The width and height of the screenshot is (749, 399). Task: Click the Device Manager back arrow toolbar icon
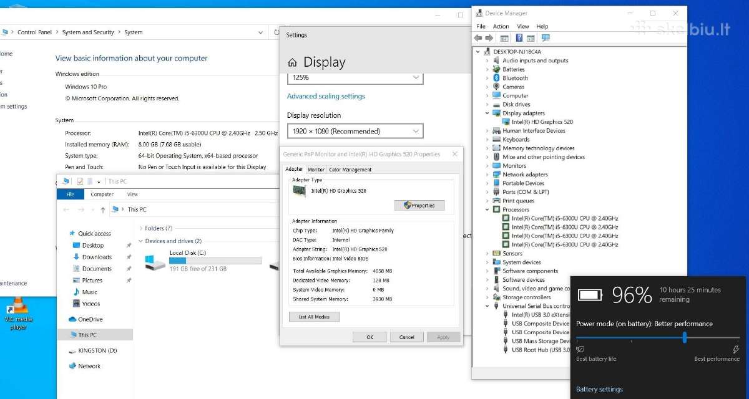[479, 38]
